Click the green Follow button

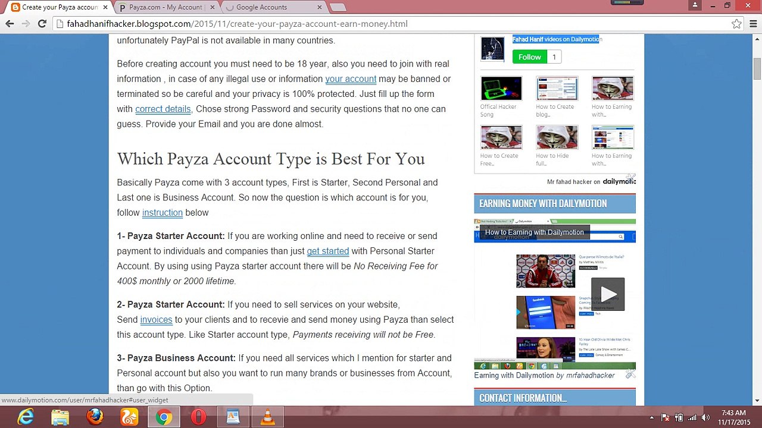click(529, 57)
